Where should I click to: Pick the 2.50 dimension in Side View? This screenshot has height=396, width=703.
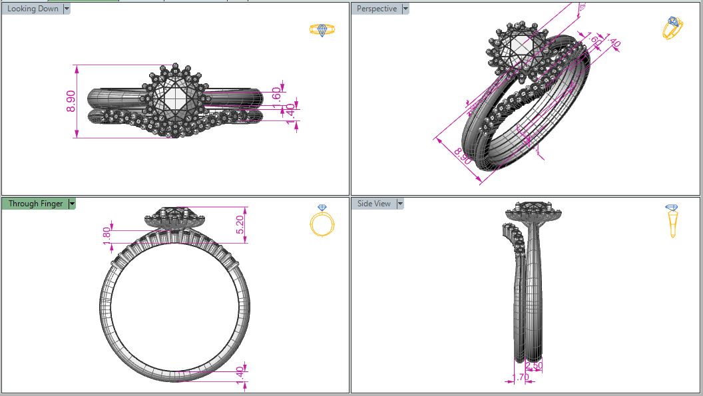534,367
